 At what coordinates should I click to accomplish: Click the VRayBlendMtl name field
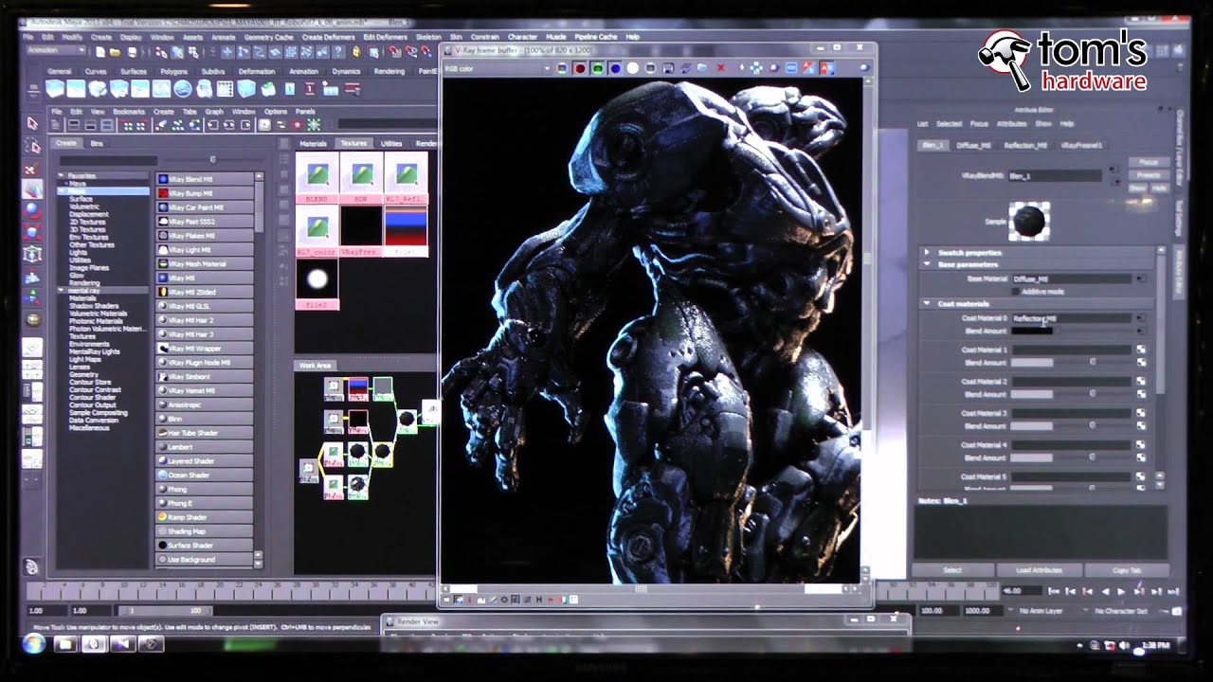1055,176
